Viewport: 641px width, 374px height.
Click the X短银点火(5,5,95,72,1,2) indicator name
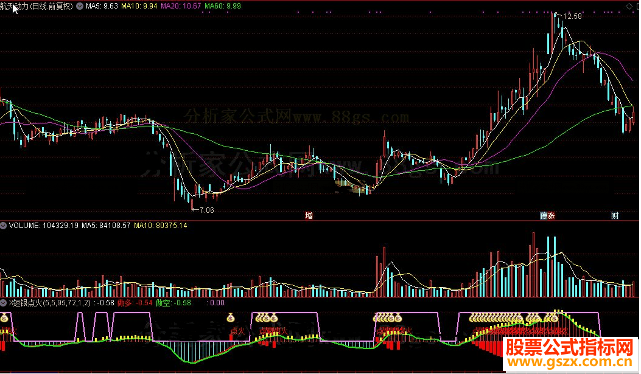click(50, 303)
